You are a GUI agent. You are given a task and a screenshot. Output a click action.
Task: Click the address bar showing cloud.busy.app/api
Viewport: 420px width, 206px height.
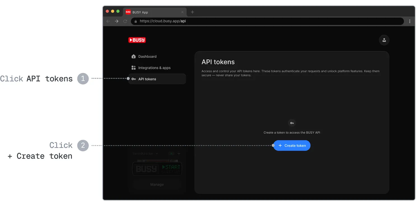click(267, 21)
